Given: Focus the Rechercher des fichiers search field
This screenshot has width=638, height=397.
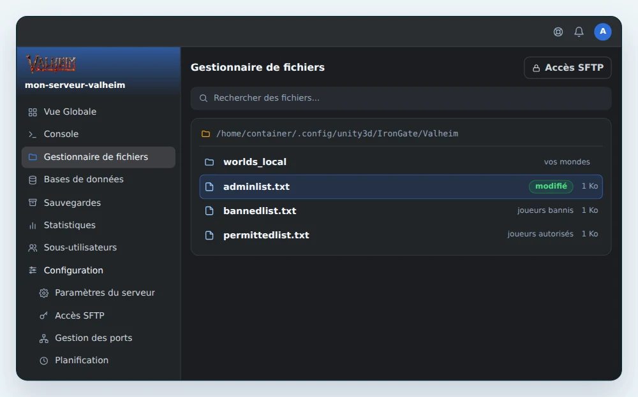Looking at the screenshot, I should coord(401,98).
